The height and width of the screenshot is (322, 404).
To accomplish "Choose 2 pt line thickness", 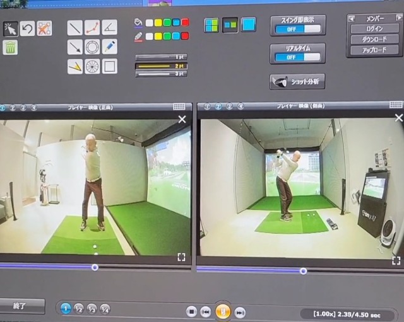I will 162,66.
